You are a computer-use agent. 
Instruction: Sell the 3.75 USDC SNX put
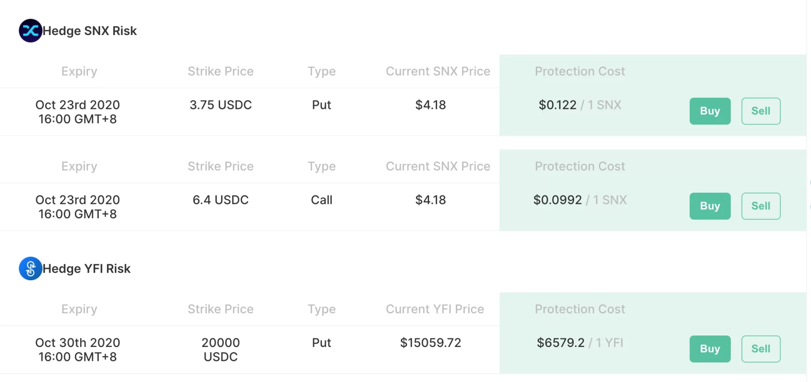click(761, 111)
